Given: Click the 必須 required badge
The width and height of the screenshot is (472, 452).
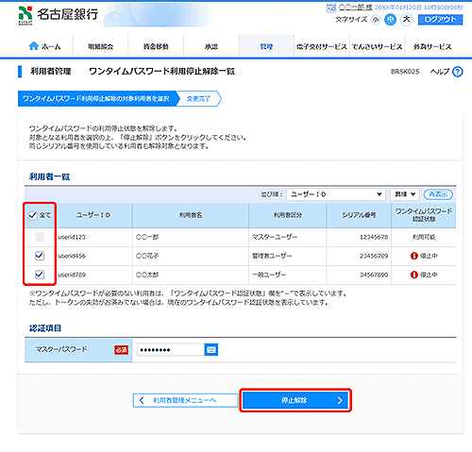Looking at the screenshot, I should (122, 350).
